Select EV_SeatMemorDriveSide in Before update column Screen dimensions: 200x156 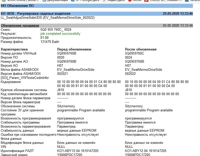click(76, 70)
